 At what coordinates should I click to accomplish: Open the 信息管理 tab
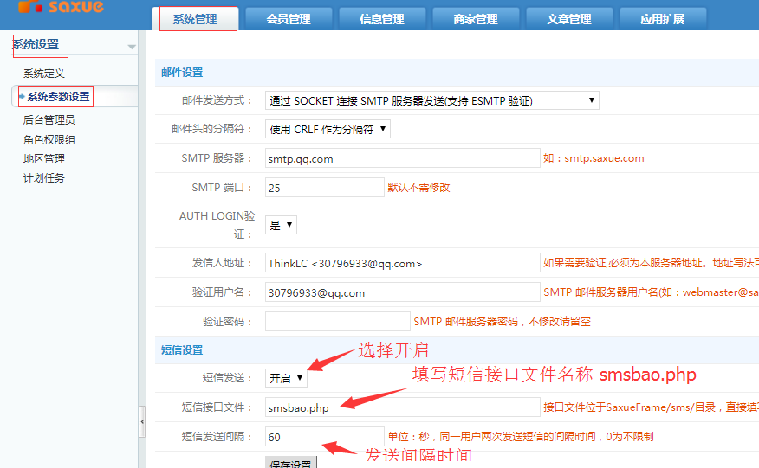[381, 19]
